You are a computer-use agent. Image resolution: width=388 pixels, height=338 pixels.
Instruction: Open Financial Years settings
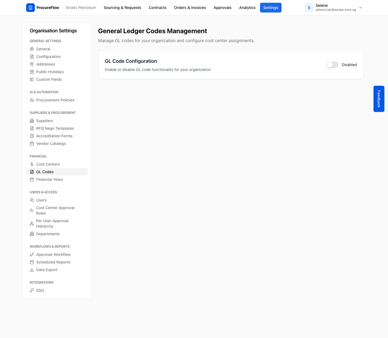pyautogui.click(x=57, y=179)
